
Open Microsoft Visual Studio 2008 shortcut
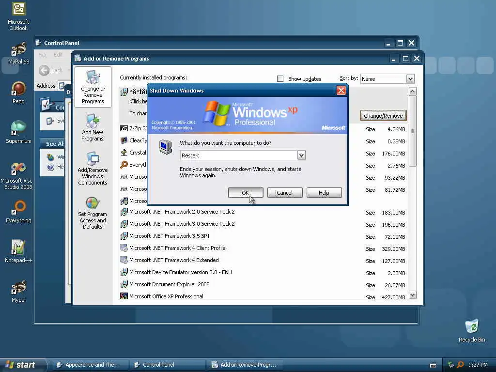click(16, 176)
